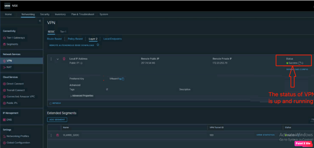Screen dimensions: 314x148
Task: Go to Plan & Troubleshoot menu
Action: coord(83,14)
